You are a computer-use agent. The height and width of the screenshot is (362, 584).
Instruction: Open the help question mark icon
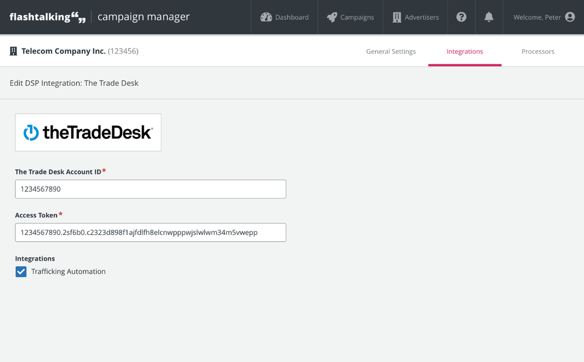point(461,17)
